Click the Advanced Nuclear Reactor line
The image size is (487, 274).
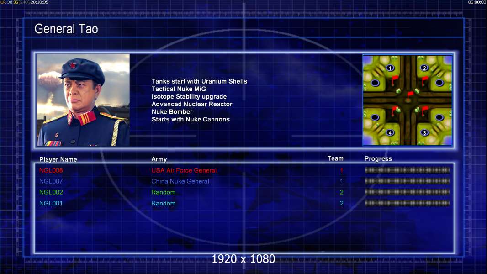point(192,104)
